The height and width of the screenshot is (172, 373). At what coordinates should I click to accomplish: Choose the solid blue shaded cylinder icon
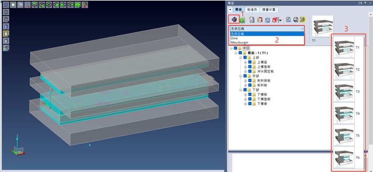coord(6,26)
